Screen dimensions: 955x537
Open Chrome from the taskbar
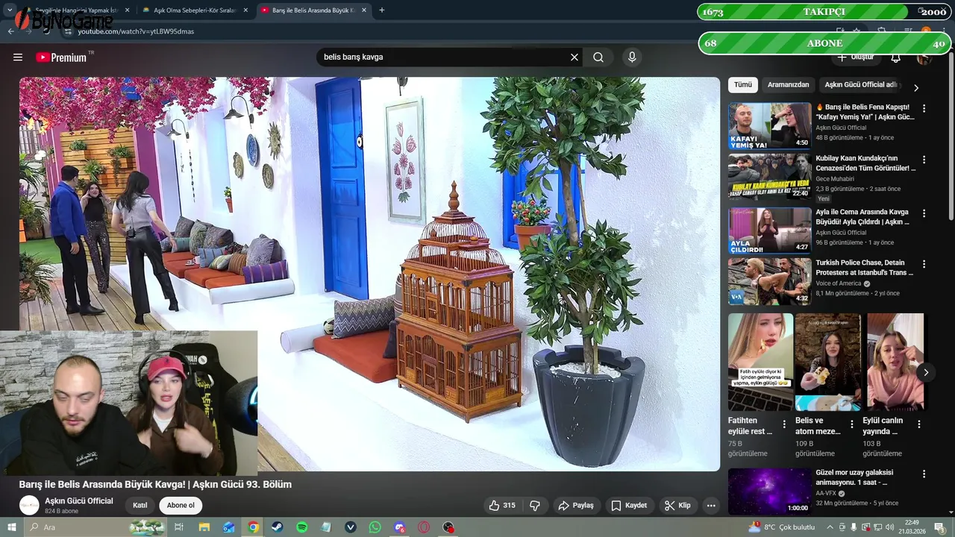(x=253, y=527)
